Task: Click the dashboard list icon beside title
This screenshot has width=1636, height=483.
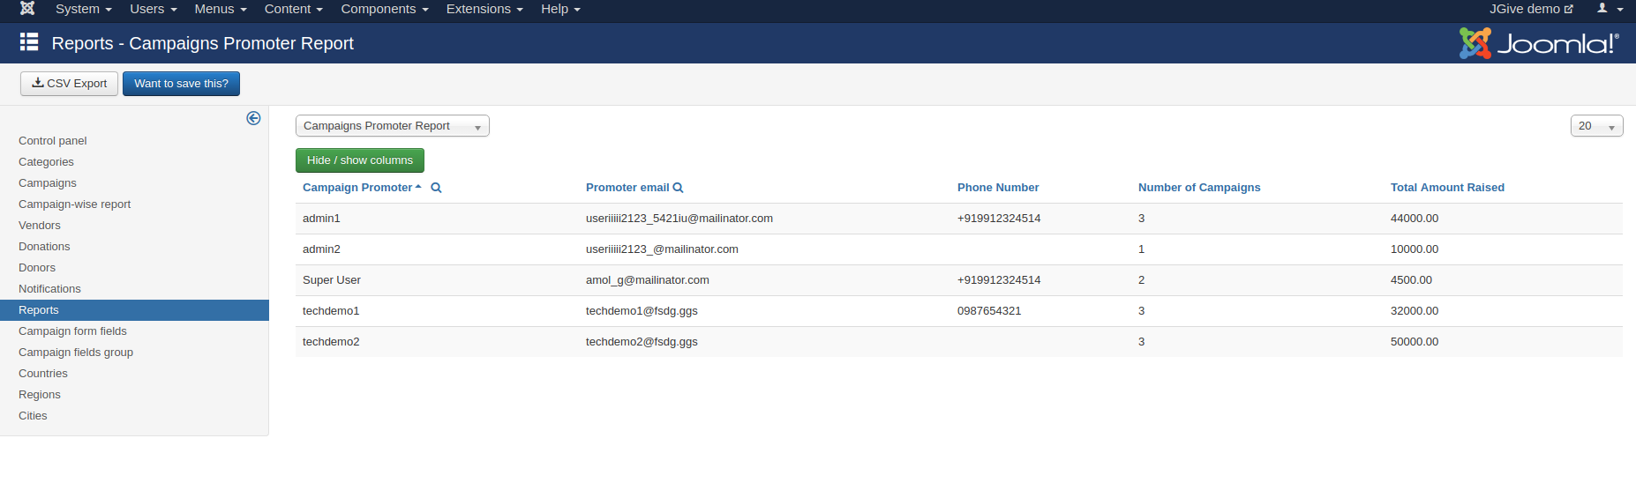Action: (x=29, y=42)
